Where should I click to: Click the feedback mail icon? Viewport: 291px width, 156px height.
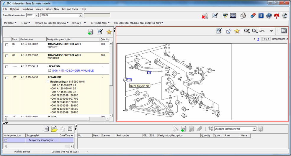click(x=285, y=16)
